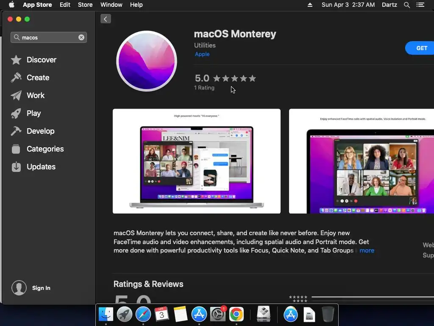Open the Applications folder in Dock
Screen dimensions: 434x326
click(291, 315)
